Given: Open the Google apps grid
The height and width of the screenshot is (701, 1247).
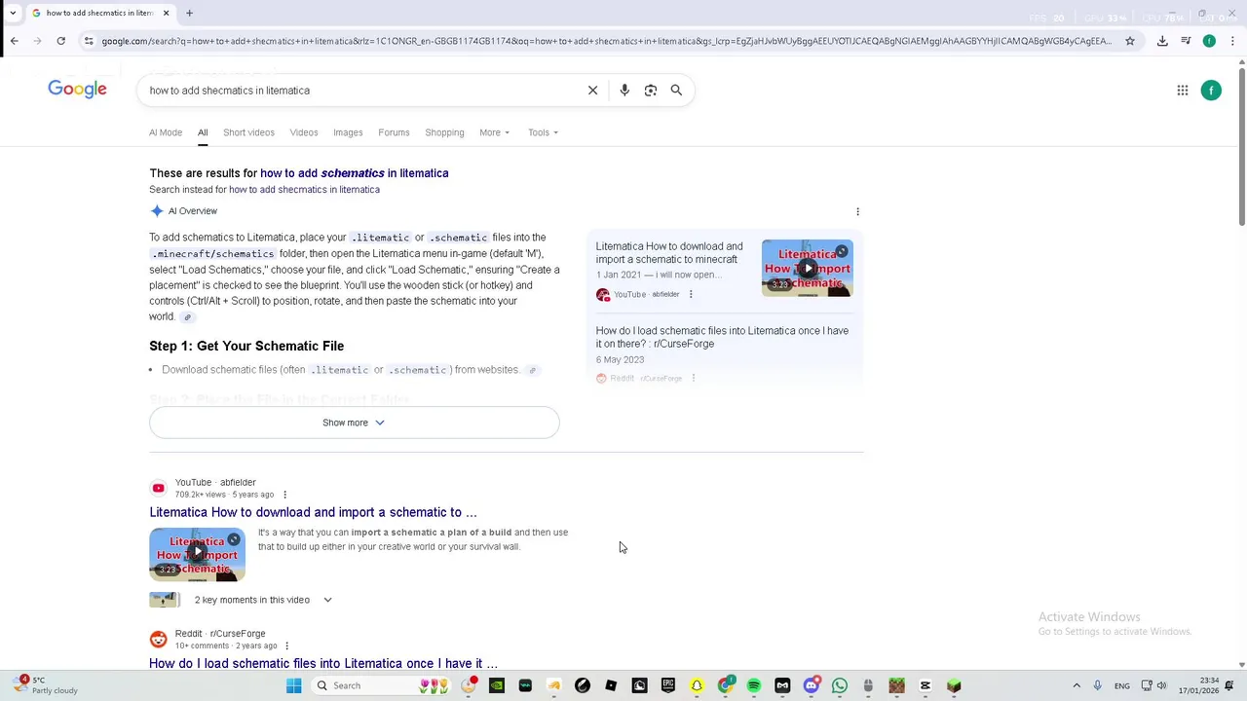Looking at the screenshot, I should (1183, 91).
